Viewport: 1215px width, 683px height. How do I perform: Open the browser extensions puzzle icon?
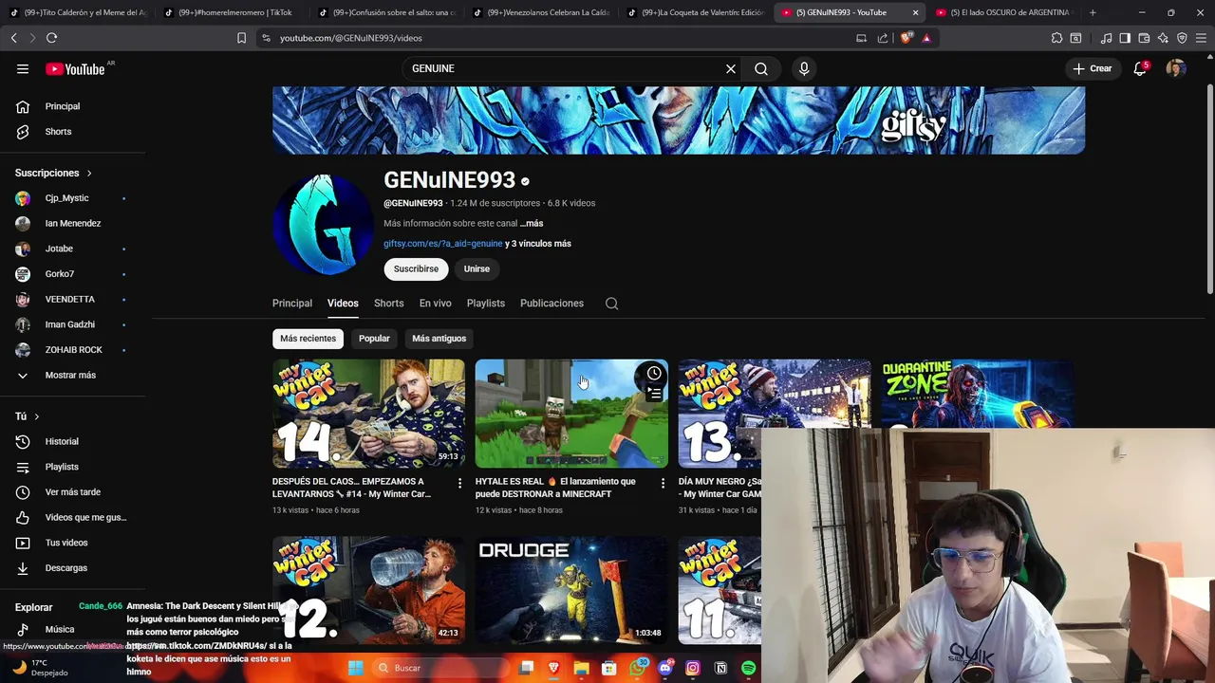1056,38
